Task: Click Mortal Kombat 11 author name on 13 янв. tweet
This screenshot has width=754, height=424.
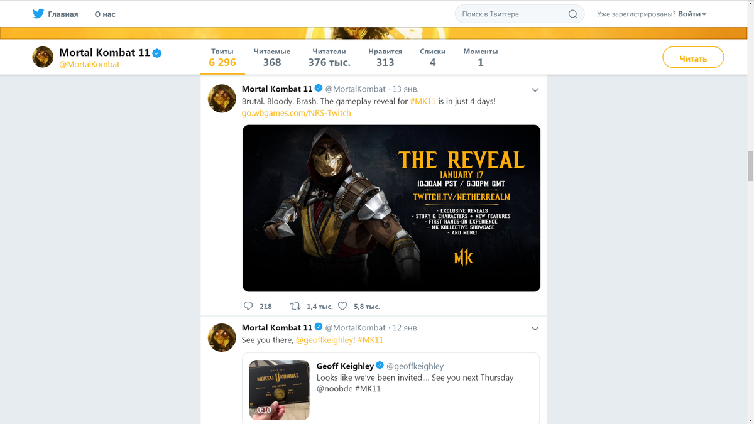Action: (277, 89)
